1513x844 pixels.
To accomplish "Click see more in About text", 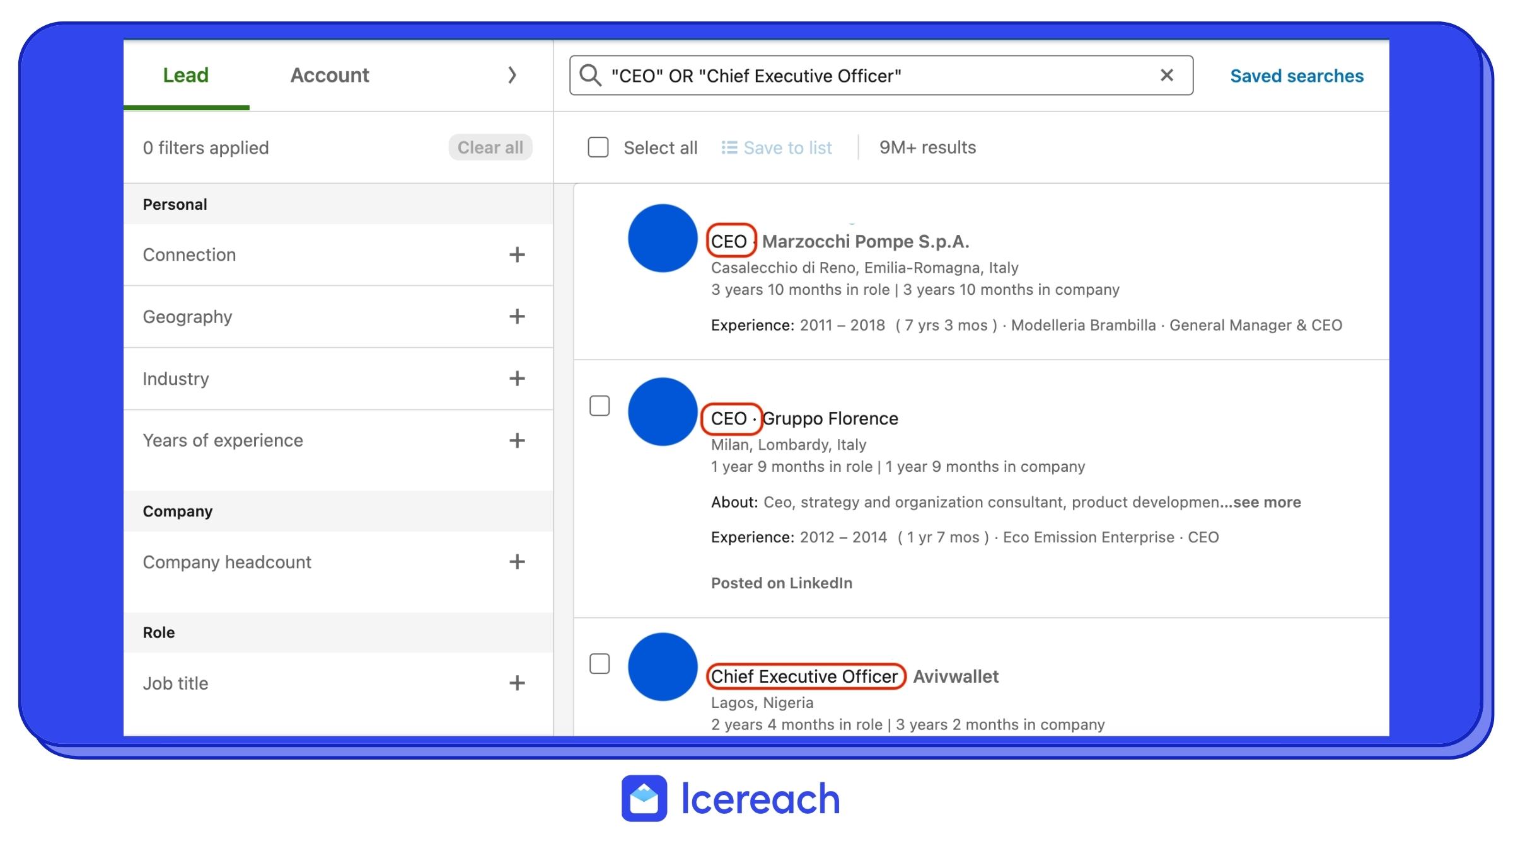I will 1266,502.
